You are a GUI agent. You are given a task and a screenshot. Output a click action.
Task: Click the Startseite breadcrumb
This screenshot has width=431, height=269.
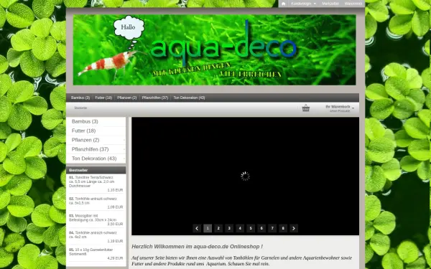80,108
